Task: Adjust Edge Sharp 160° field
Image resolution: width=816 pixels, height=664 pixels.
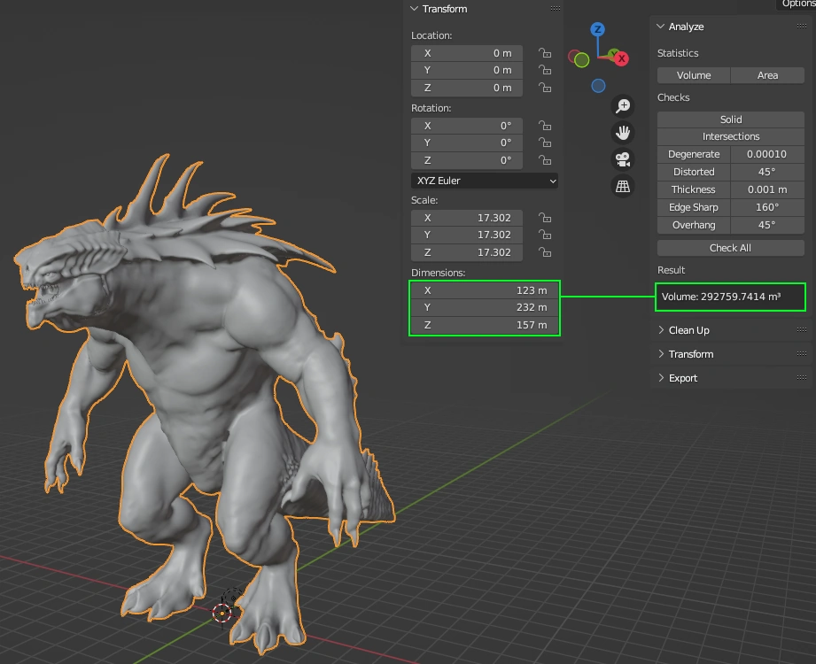Action: pyautogui.click(x=767, y=207)
